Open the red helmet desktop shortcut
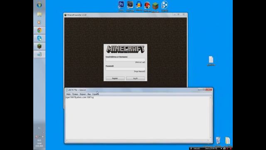Screen dimensions: 266x150 [x=147, y=5]
